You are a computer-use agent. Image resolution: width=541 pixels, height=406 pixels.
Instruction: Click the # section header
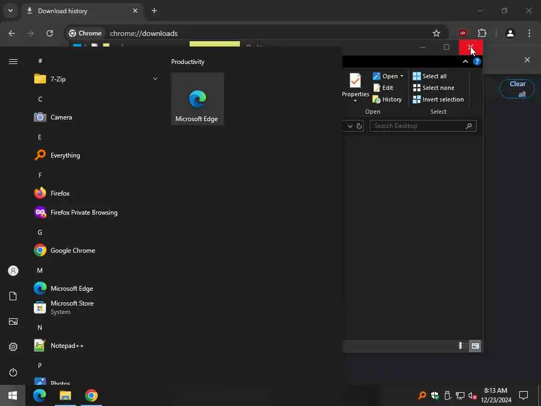(x=40, y=61)
